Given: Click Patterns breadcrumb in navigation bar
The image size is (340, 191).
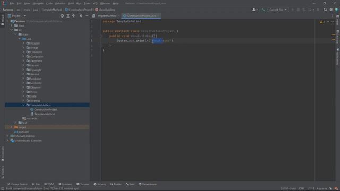Looking at the screenshot, I should click(8, 10).
